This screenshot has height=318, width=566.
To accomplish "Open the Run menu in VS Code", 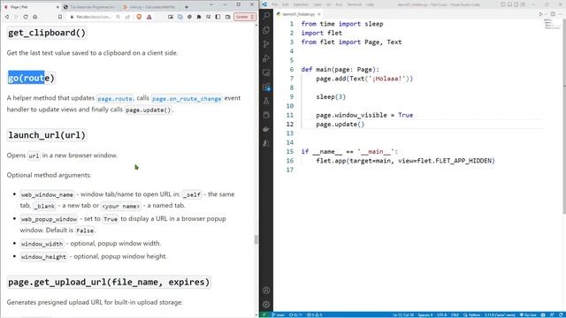I will click(339, 4).
